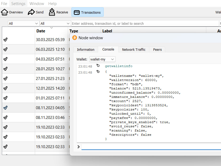The height and width of the screenshot is (166, 221).
Task: Switch to the Information tab
Action: pyautogui.click(x=86, y=50)
